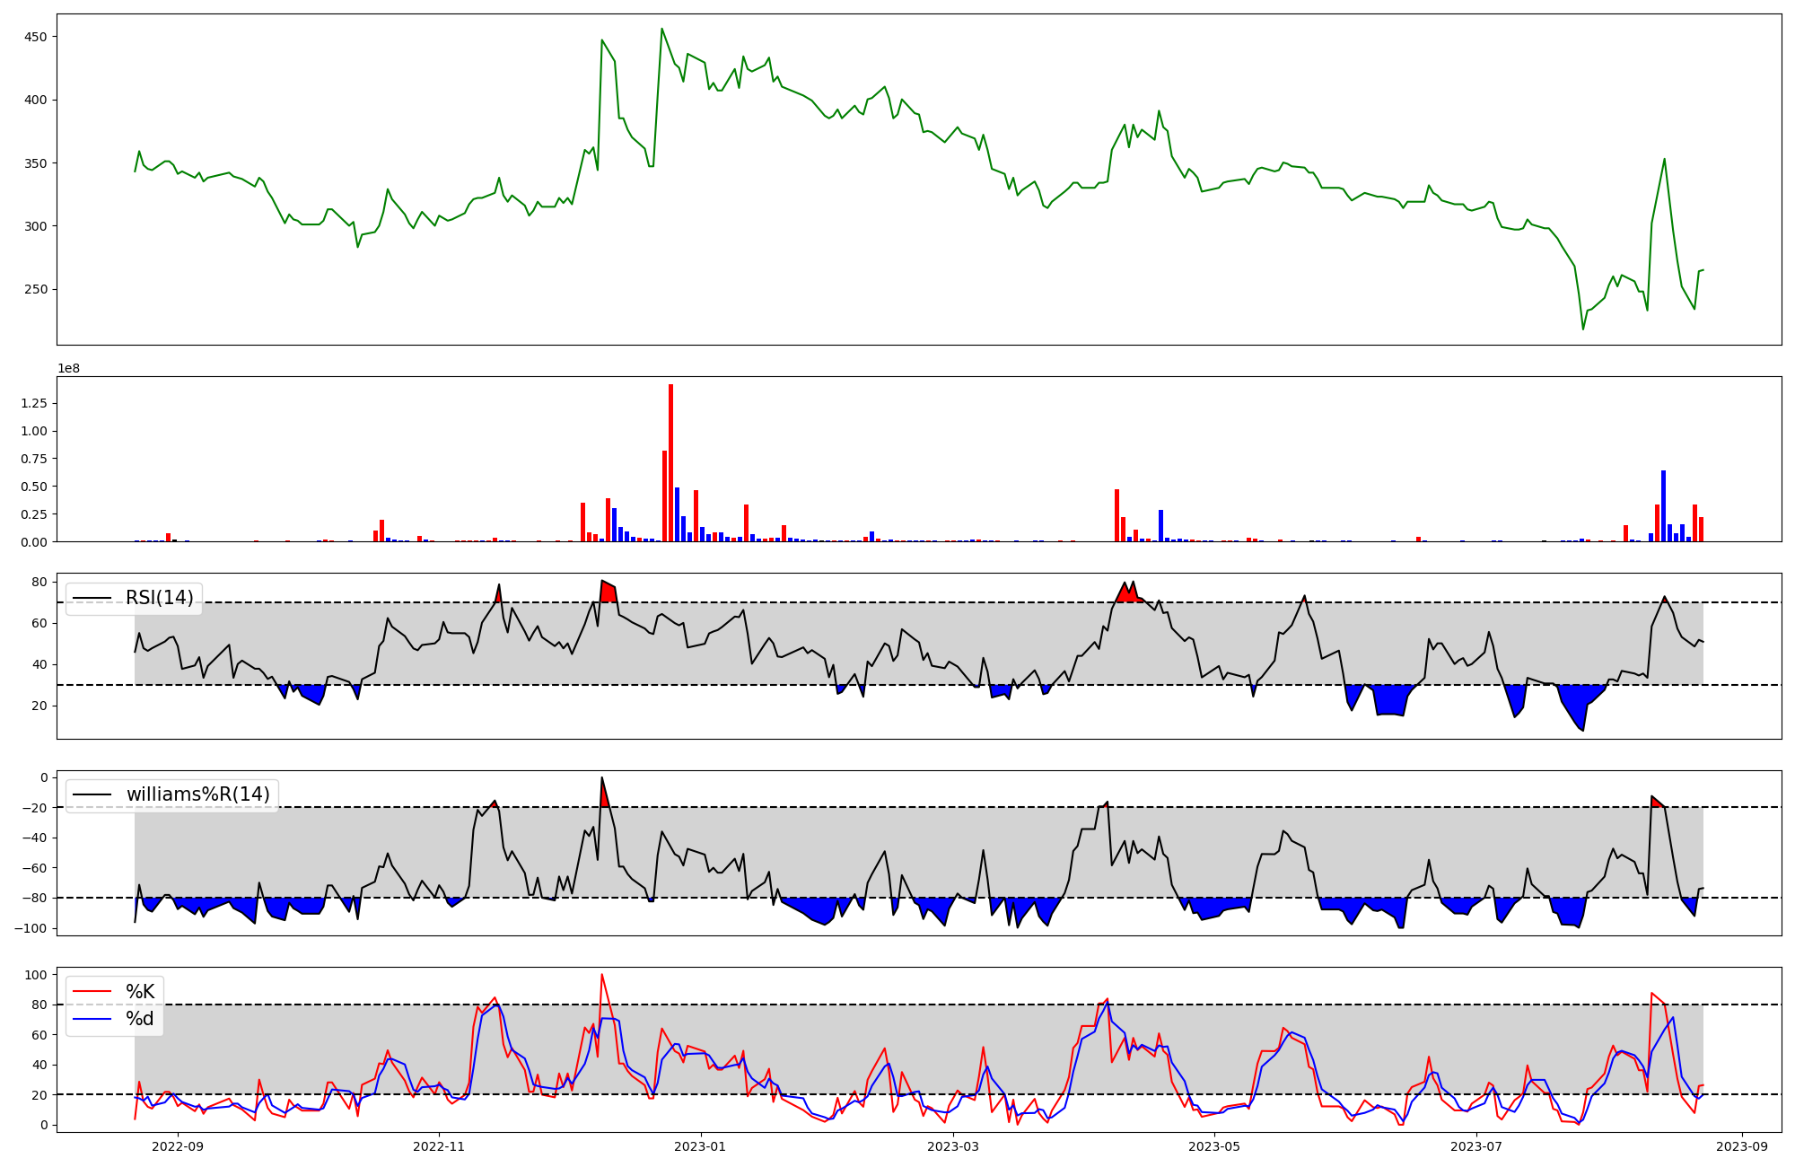Screen dimensions: 1795x1167
Task: Click the lowest point of the green price line
Action: 1583,329
